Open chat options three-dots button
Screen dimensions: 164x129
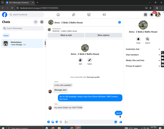pyautogui.click(x=36, y=22)
